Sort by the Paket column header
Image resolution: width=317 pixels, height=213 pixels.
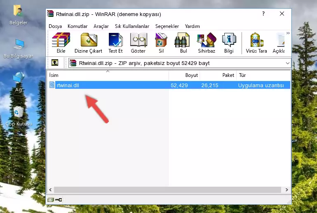[x=218, y=75]
